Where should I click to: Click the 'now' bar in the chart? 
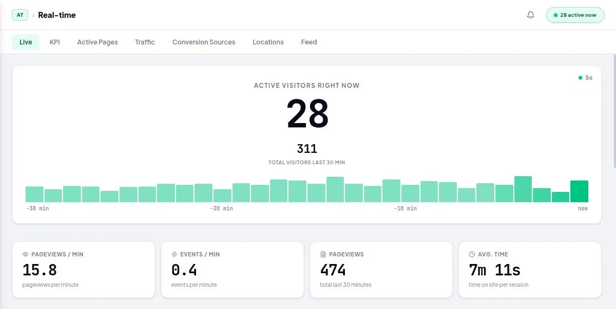point(579,191)
